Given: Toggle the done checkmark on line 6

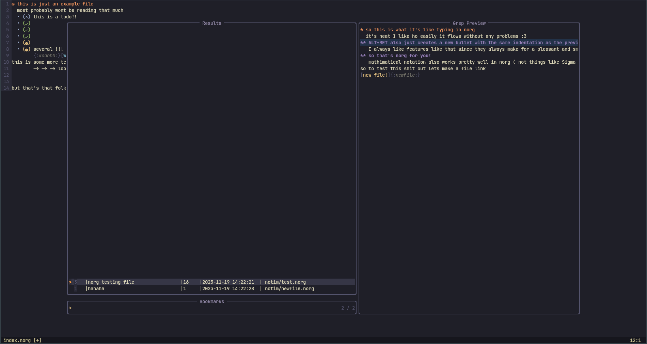Looking at the screenshot, I should (x=27, y=36).
